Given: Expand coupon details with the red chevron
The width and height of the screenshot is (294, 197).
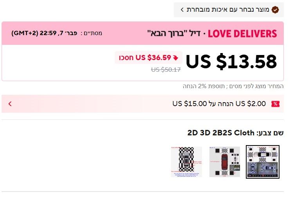Looking at the screenshot, I should click(x=10, y=104).
